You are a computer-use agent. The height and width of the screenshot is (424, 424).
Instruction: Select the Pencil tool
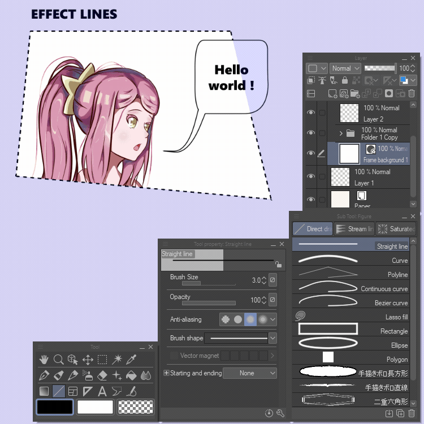58,375
